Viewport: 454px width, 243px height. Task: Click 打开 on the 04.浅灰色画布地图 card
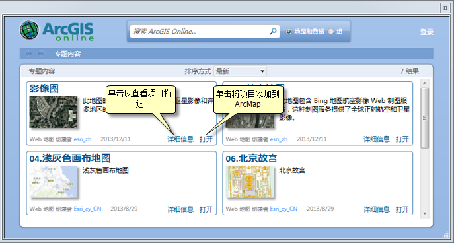coord(206,209)
